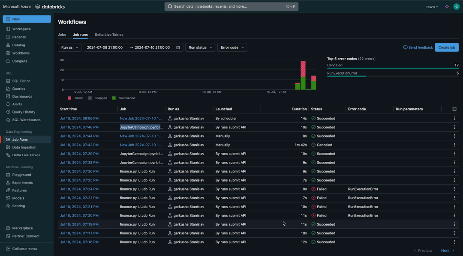463x256 pixels.
Task: Click the Alerts bell icon in sidebar
Action: click(8, 104)
